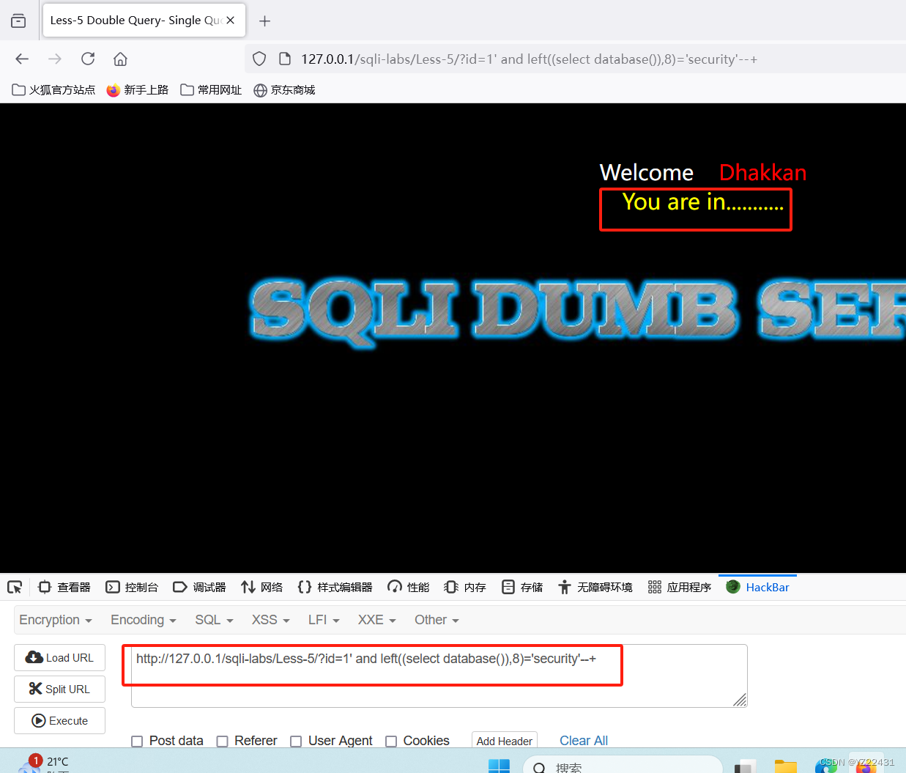The width and height of the screenshot is (906, 773).
Task: Open the 京东商城 bookmark
Action: point(284,89)
